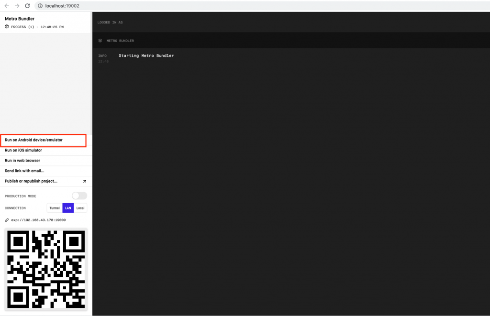Screen dimensions: 490x316
Task: Click the Expo QR code image
Action: 46,270
